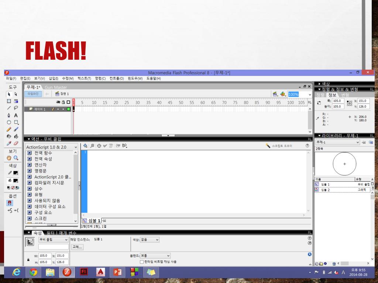Open the 무제-1 library dropdown
The width and height of the screenshot is (378, 283).
pos(337,142)
